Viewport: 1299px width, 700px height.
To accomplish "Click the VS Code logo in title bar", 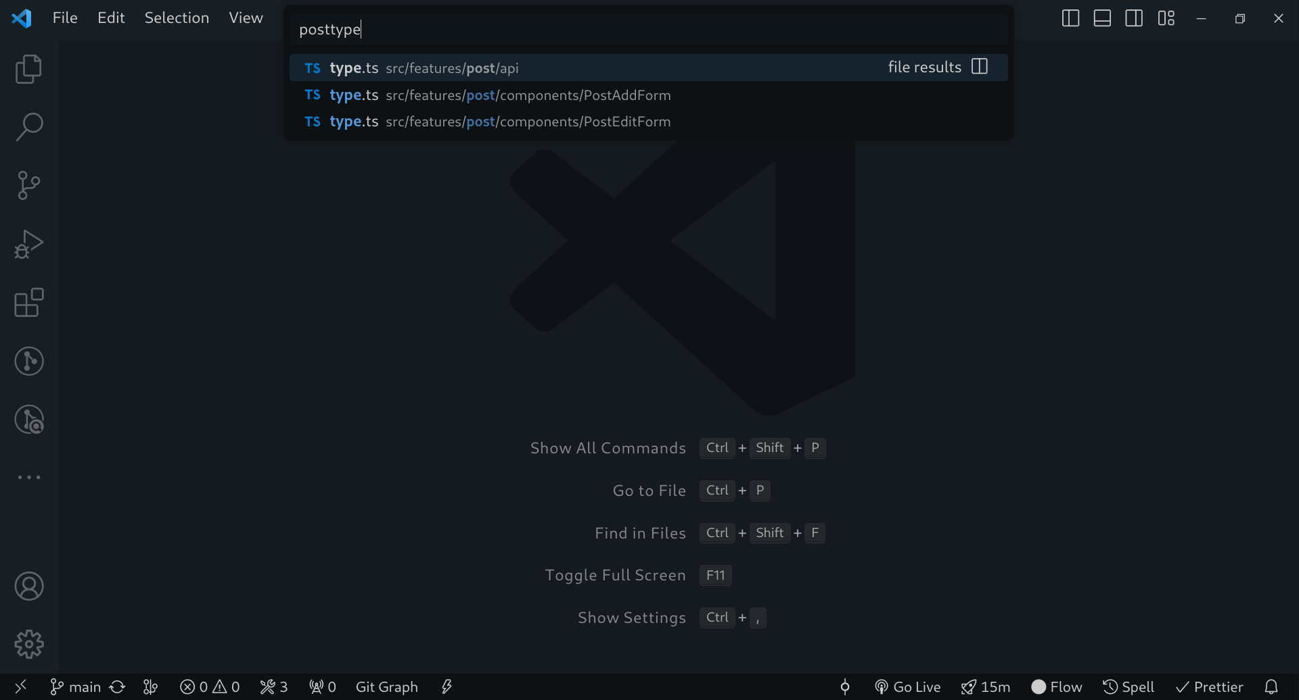I will (22, 18).
